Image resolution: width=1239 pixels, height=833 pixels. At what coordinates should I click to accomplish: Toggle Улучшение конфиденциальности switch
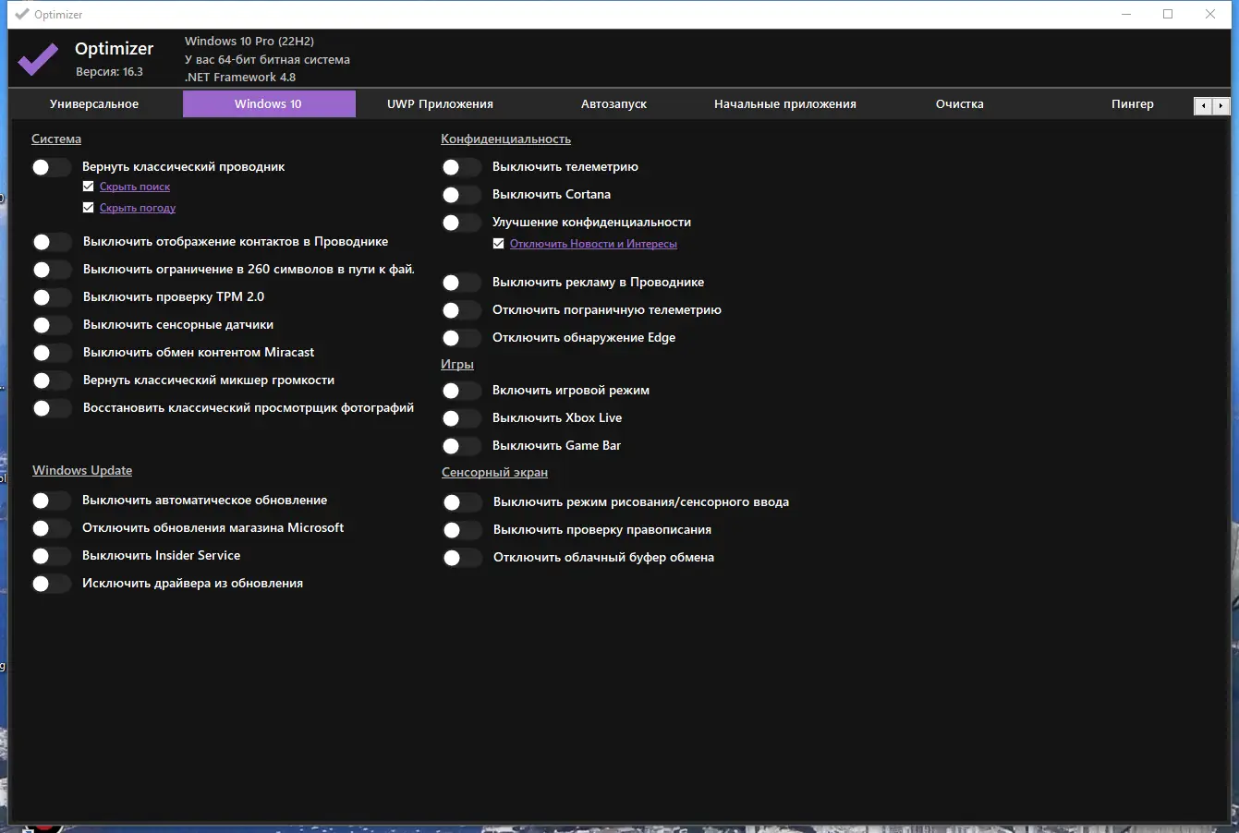pyautogui.click(x=462, y=223)
